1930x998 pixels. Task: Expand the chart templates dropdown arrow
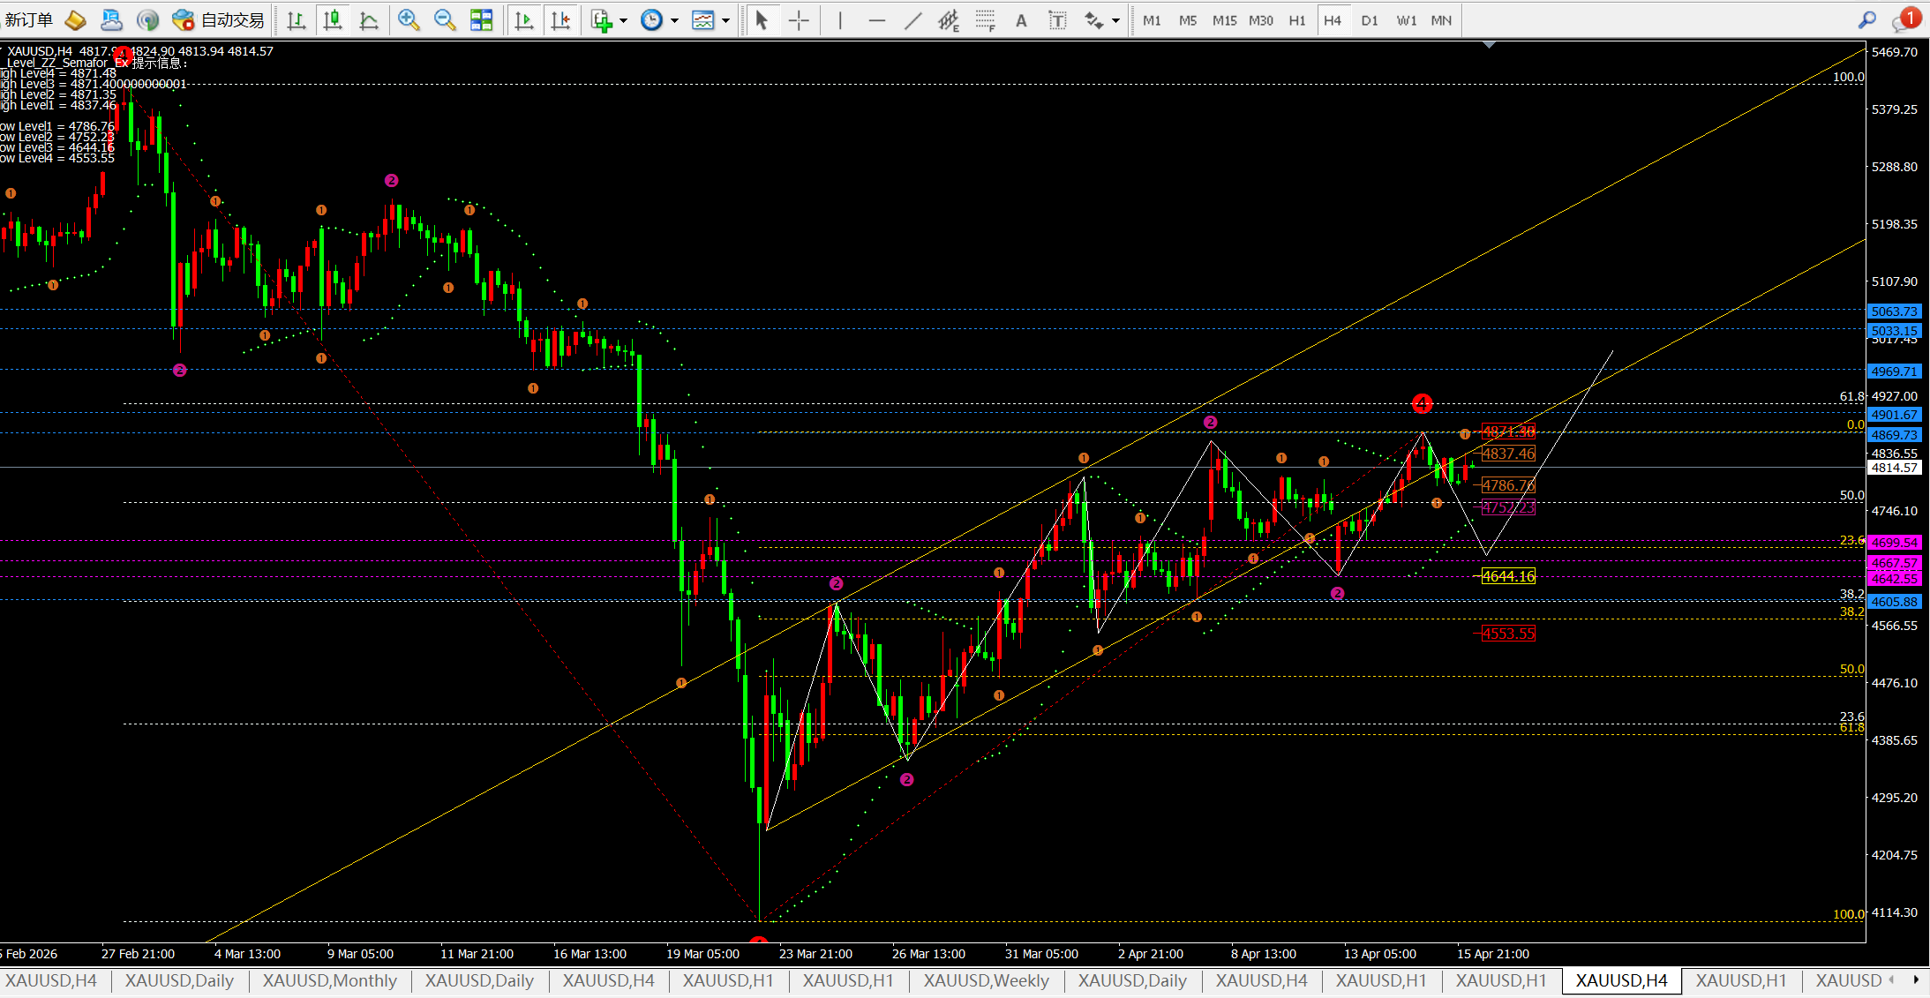[726, 20]
